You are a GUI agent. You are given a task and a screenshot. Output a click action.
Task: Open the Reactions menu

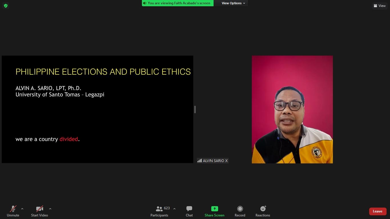[x=263, y=211]
